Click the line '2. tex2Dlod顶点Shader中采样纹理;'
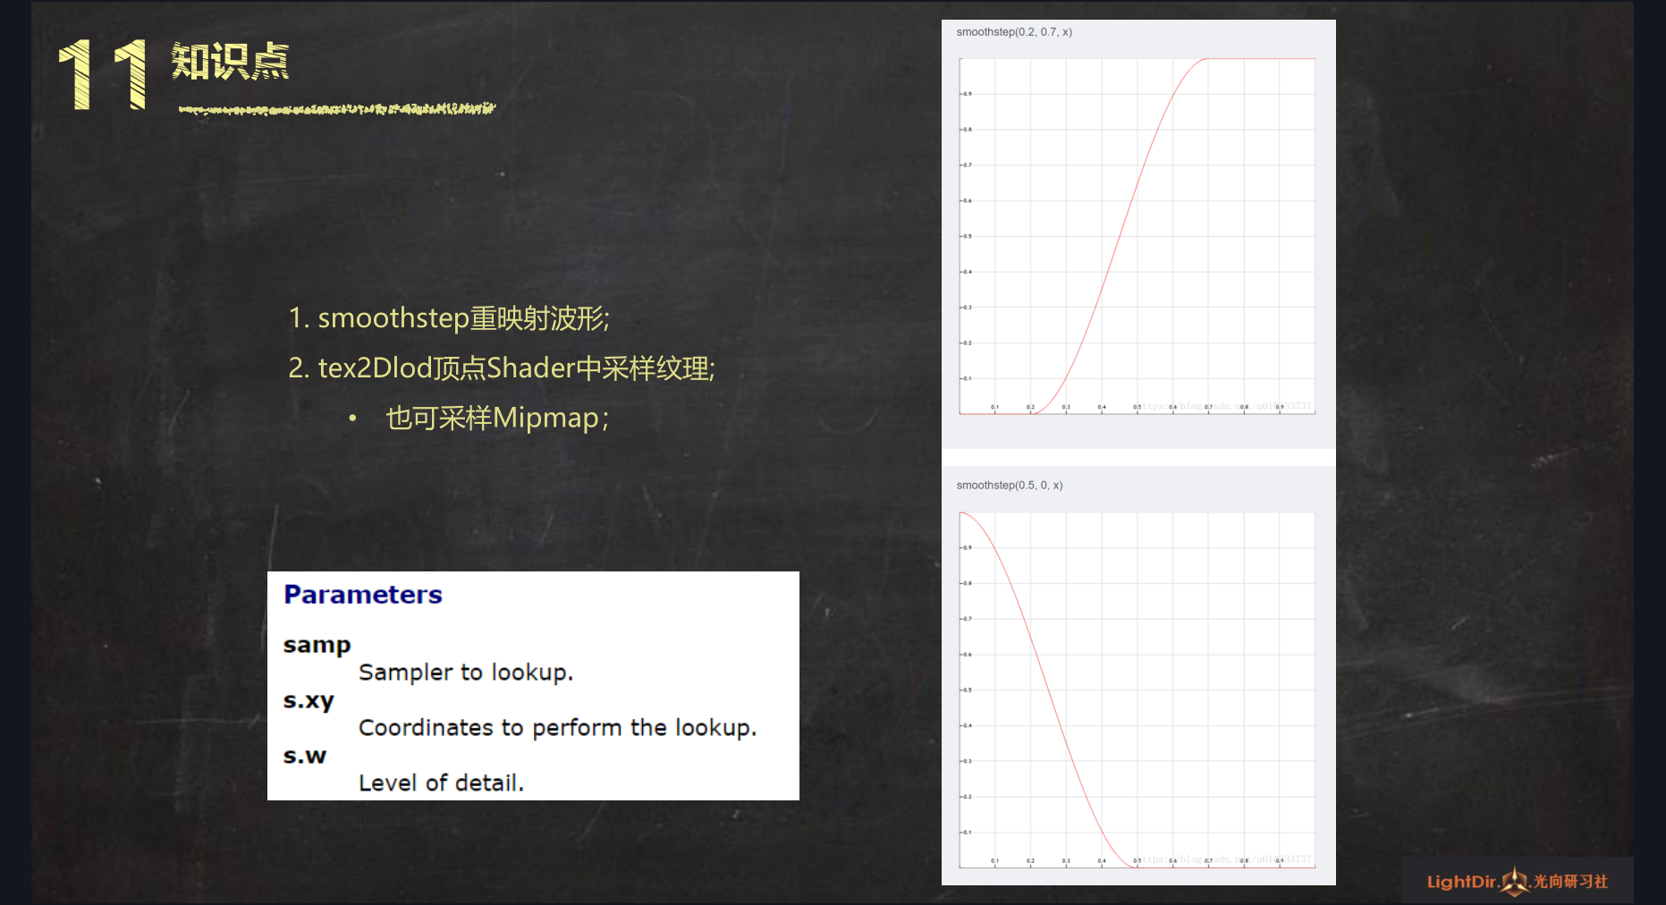Viewport: 1666px width, 905px height. (502, 368)
